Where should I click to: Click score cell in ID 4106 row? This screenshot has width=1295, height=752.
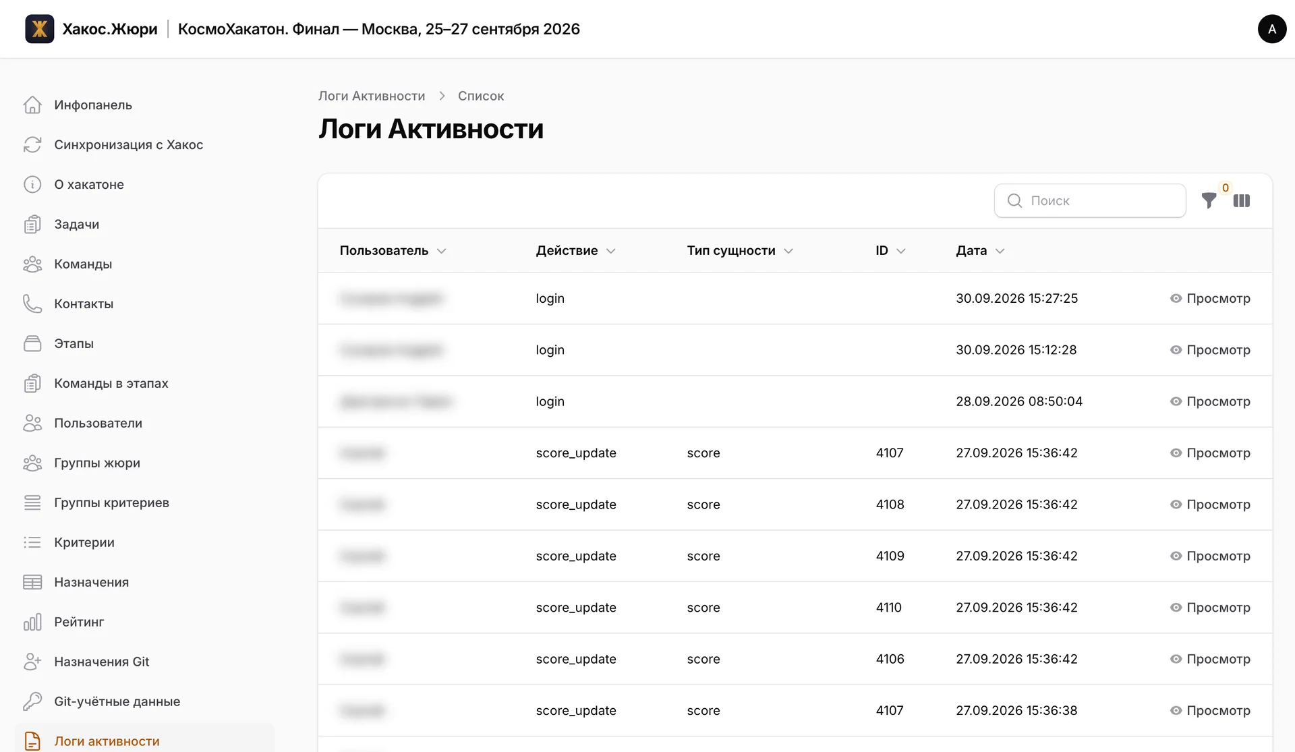pos(703,659)
